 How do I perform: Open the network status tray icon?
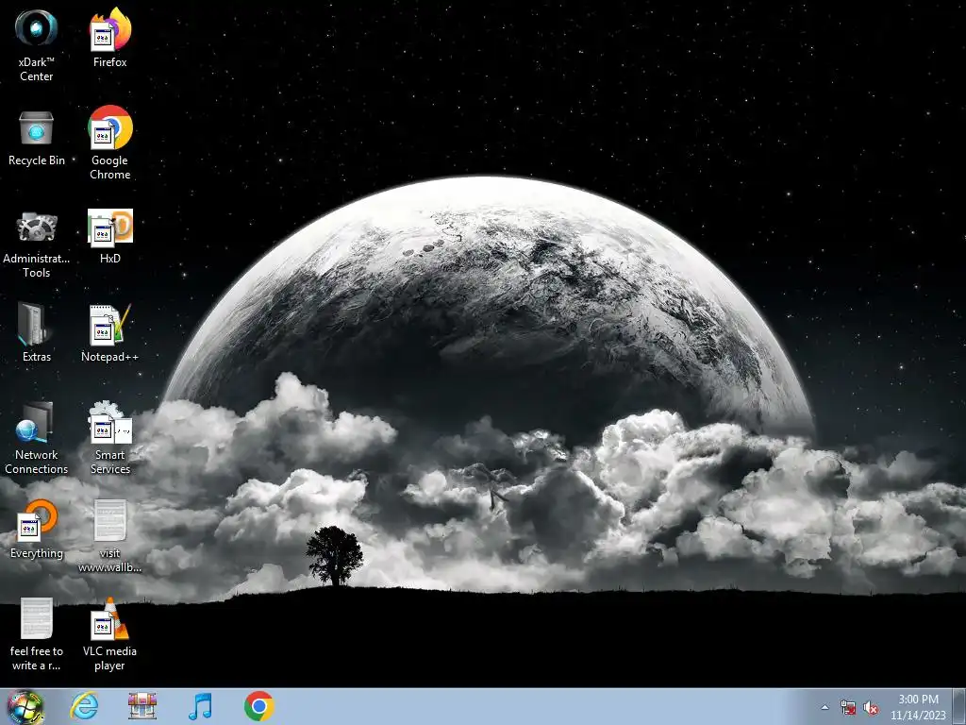848,708
